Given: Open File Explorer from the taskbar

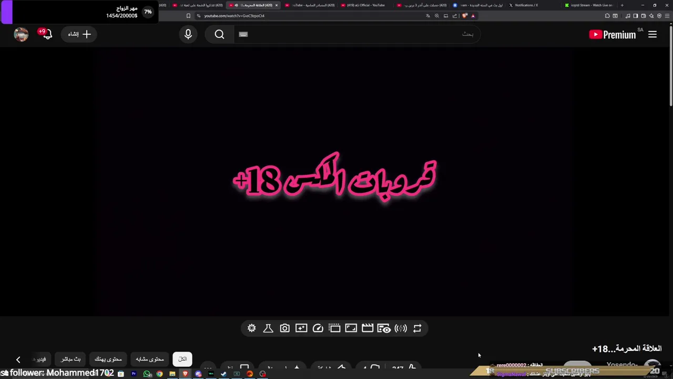Looking at the screenshot, I should pos(172,374).
